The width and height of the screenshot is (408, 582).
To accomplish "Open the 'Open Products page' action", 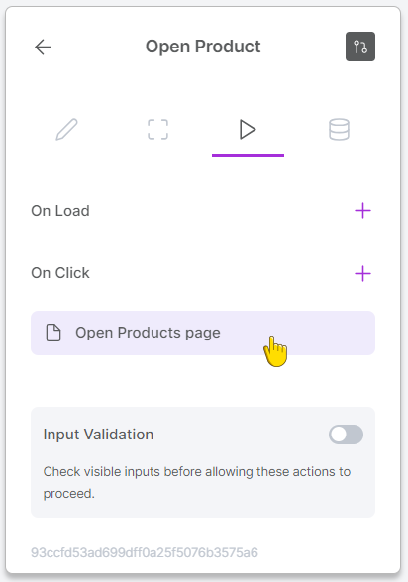I will (203, 333).
